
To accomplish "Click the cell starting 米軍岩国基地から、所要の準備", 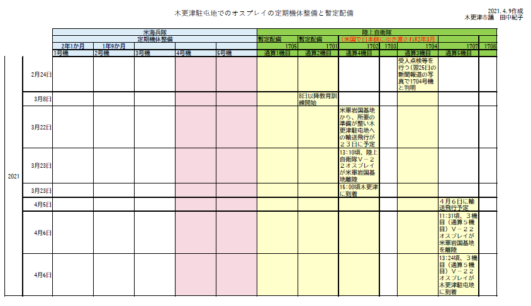I will (359, 127).
